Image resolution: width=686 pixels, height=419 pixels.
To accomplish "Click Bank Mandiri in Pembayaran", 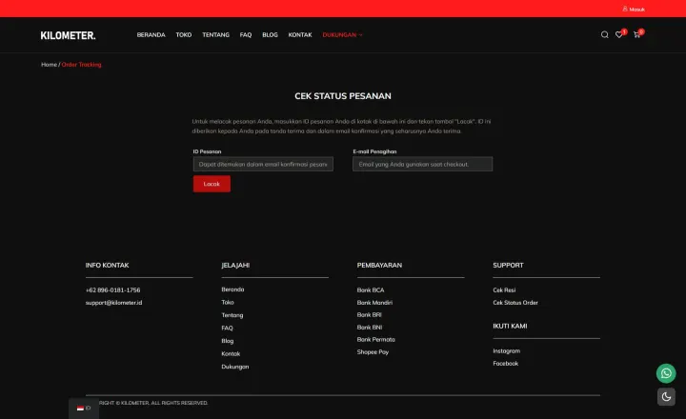I will coord(374,303).
